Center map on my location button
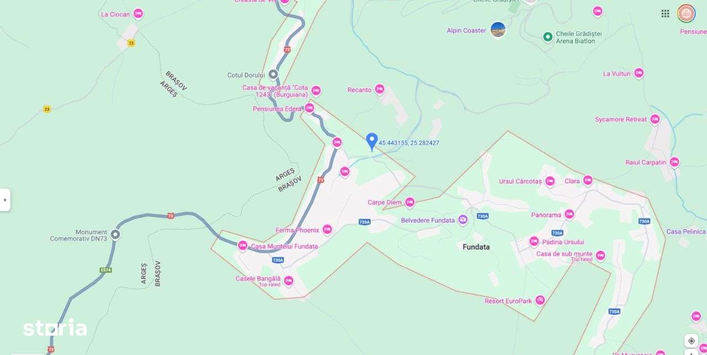Image resolution: width=707 pixels, height=355 pixels. (x=691, y=341)
